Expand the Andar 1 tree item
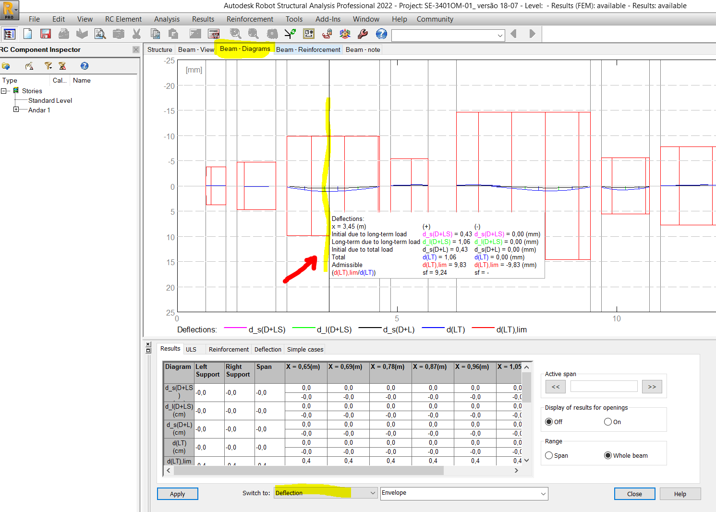The image size is (716, 512). [16, 110]
